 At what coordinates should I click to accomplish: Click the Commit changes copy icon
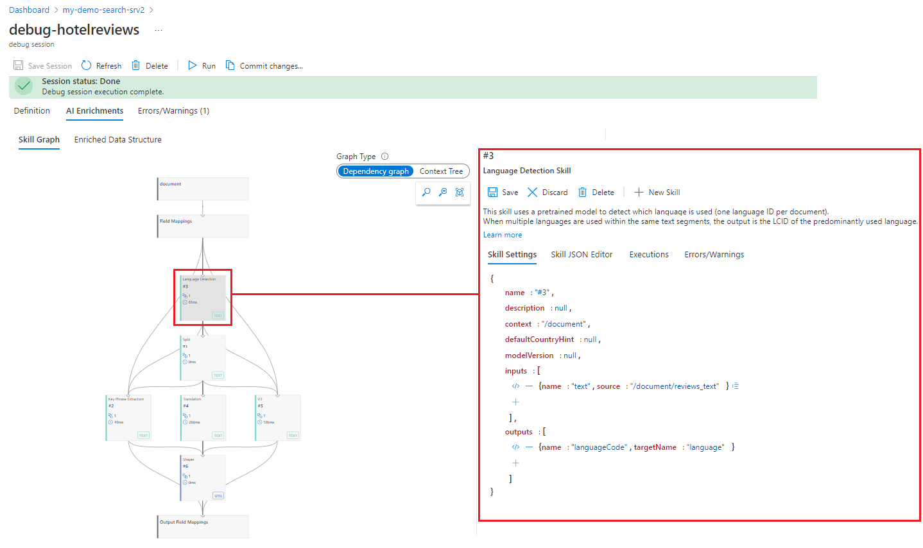[x=230, y=65]
